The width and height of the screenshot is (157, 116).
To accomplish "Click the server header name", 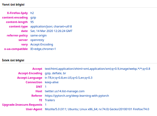I will pos(23,40).
